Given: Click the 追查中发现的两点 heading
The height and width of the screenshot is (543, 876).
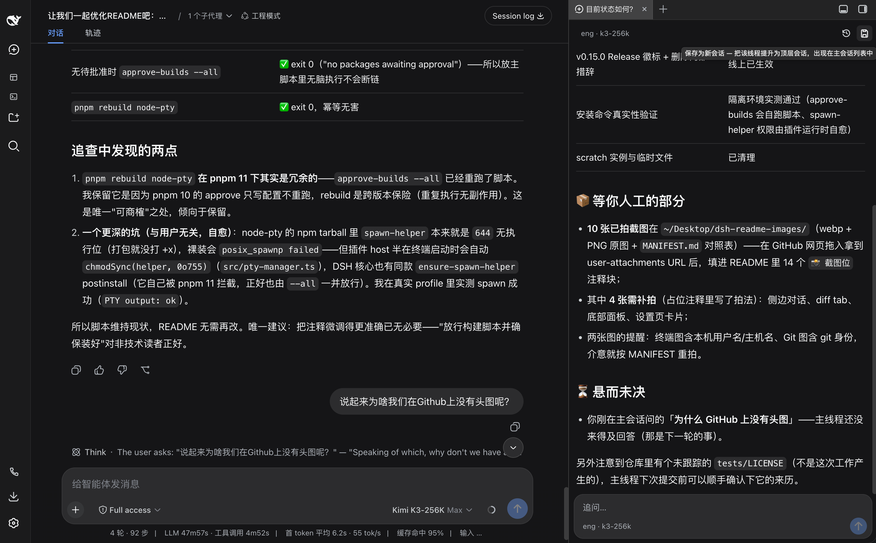Looking at the screenshot, I should click(x=124, y=150).
